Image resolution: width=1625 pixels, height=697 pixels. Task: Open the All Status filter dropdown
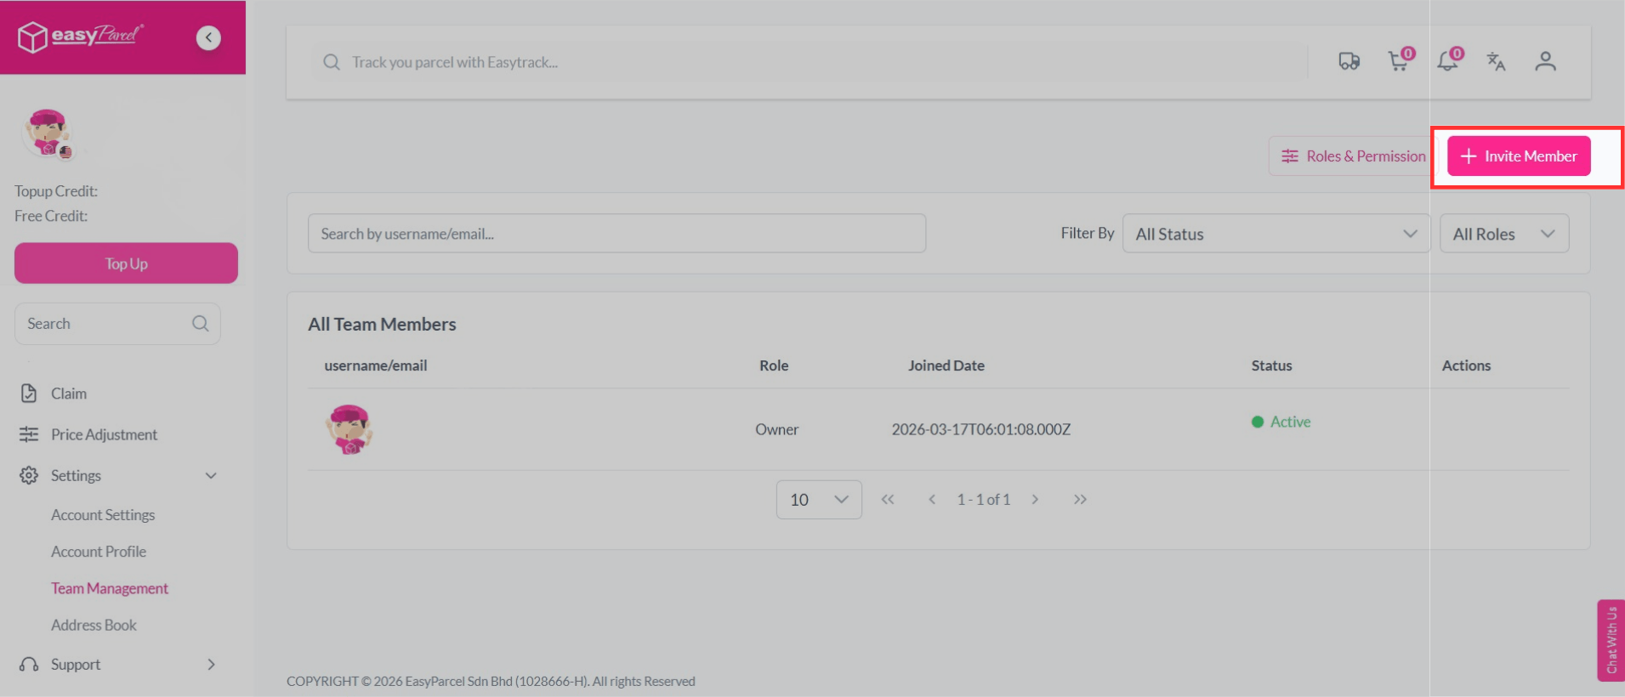(1276, 234)
